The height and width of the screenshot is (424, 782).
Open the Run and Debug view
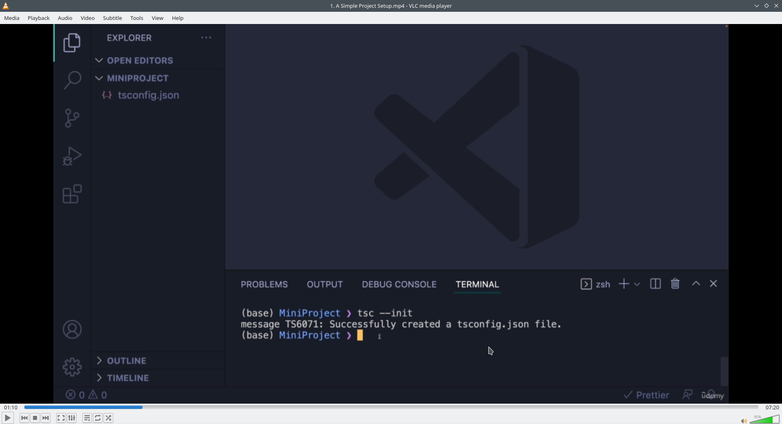(72, 156)
